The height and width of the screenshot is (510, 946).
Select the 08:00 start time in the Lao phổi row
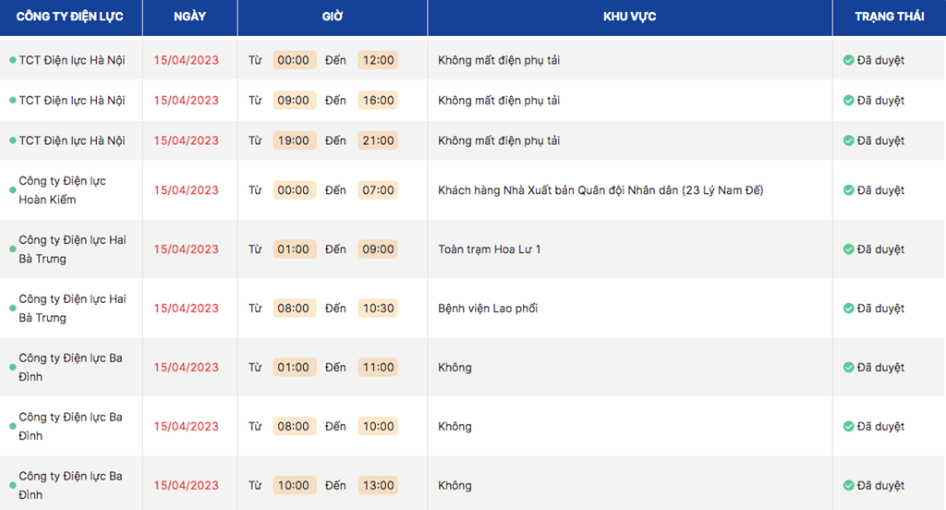[x=294, y=309]
